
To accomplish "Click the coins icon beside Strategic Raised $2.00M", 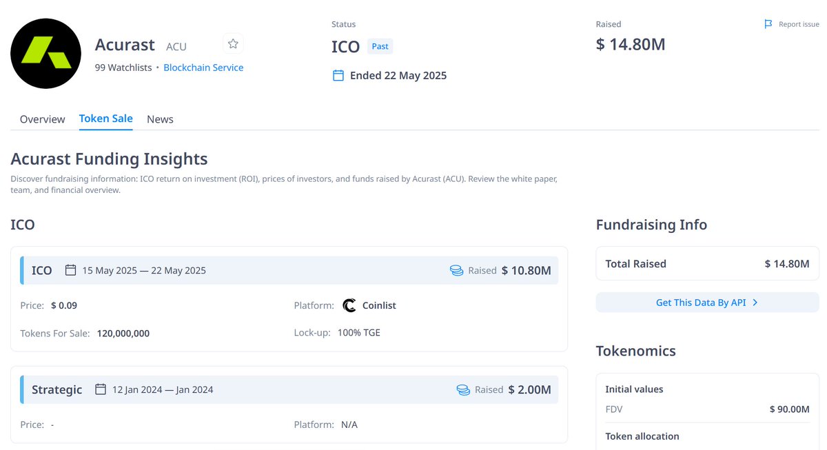I will pyautogui.click(x=462, y=389).
